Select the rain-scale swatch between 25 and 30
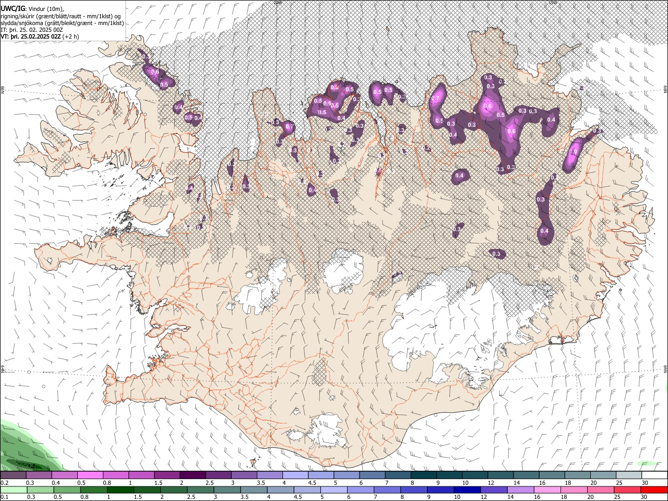Viewport: 668px width, 501px height. coord(627,490)
